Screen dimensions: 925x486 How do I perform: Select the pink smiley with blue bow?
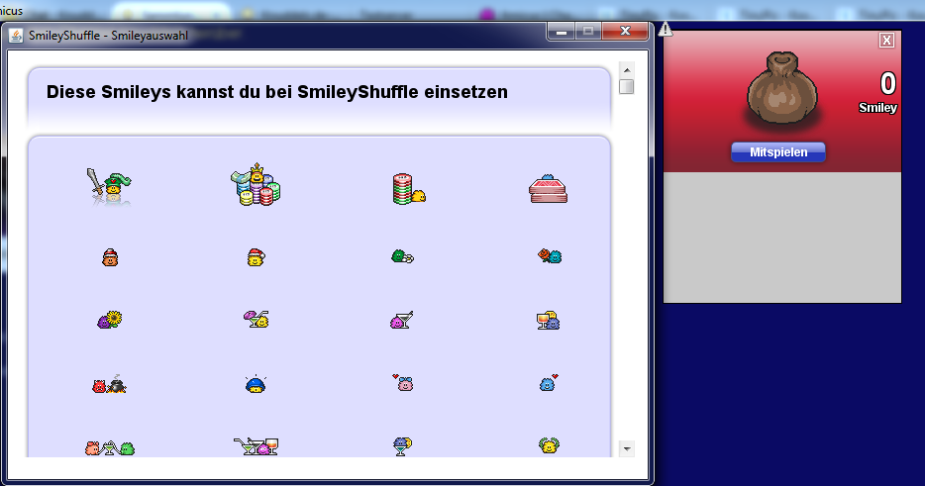click(403, 383)
